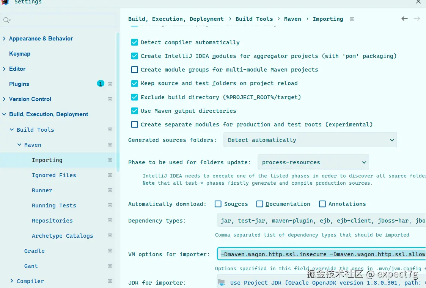The image size is (426, 288).
Task: Click the project icon beside Compiler
Action: (x=110, y=281)
